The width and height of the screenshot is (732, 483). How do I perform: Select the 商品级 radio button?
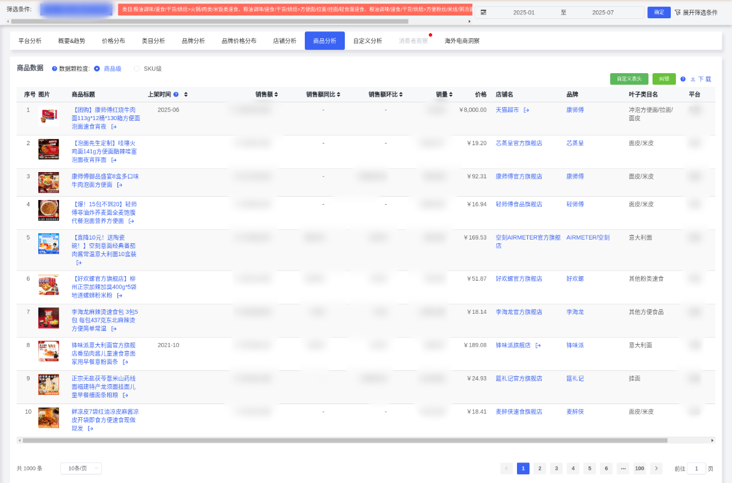(x=97, y=69)
